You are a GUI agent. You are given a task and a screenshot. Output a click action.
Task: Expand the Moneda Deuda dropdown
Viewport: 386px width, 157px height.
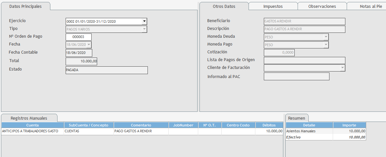point(326,37)
